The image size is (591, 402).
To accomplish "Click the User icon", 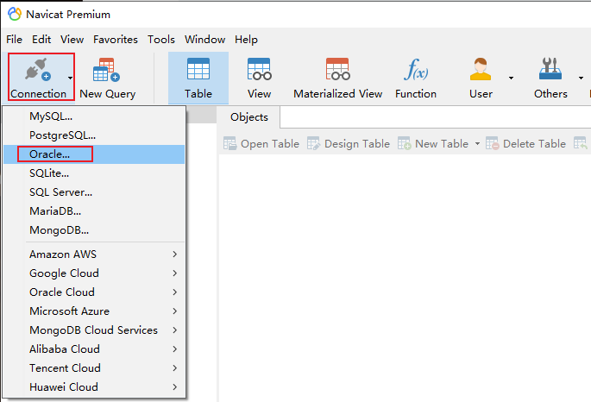I will [481, 69].
